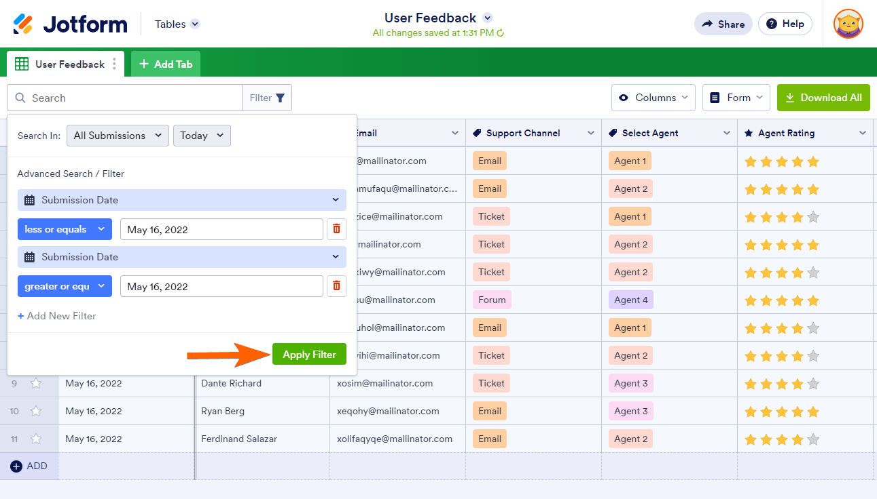Click the refresh icon beside saved time
The image size is (877, 499).
point(501,33)
